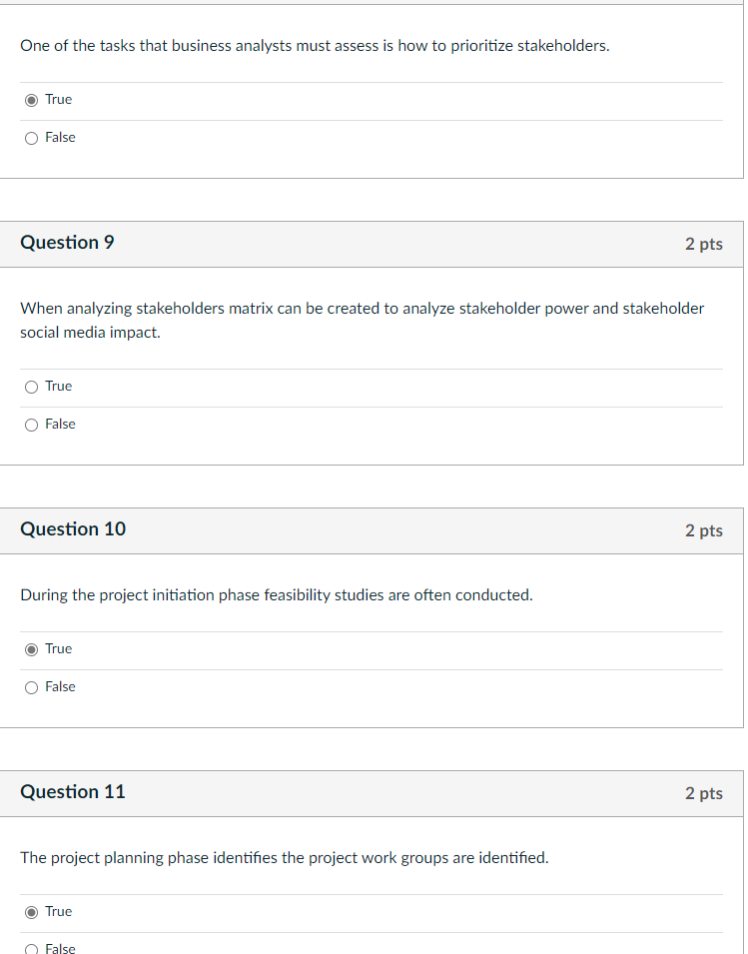The height and width of the screenshot is (954, 748).
Task: Click the 2 pts label for Question 11
Action: point(705,793)
